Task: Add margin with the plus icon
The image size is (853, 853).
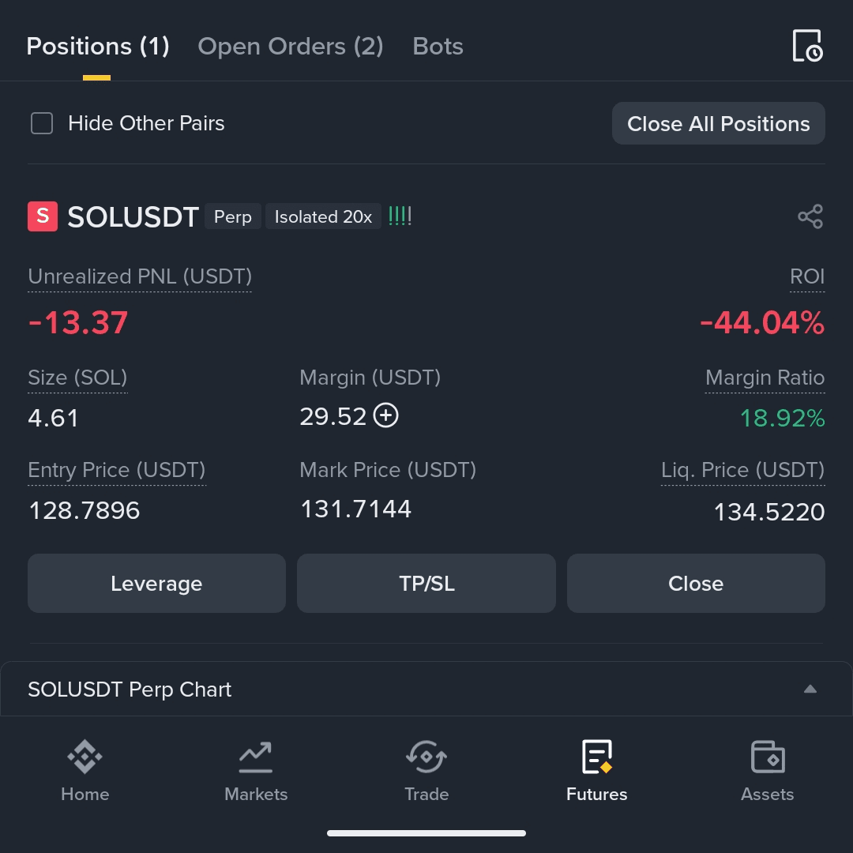Action: (385, 416)
